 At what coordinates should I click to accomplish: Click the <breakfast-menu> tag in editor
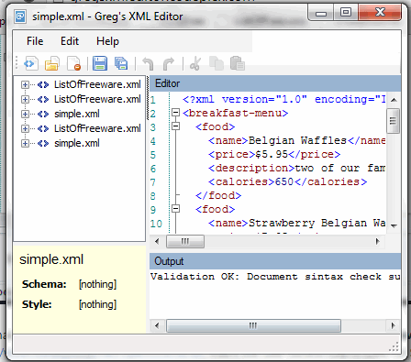tap(236, 113)
